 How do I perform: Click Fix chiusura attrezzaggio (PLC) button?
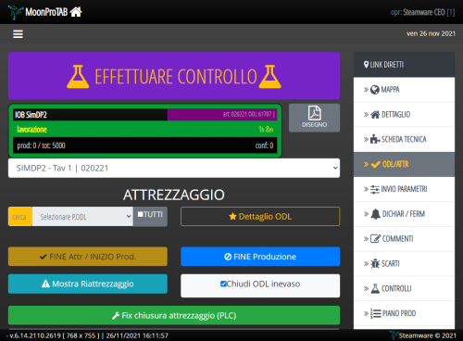click(x=174, y=315)
